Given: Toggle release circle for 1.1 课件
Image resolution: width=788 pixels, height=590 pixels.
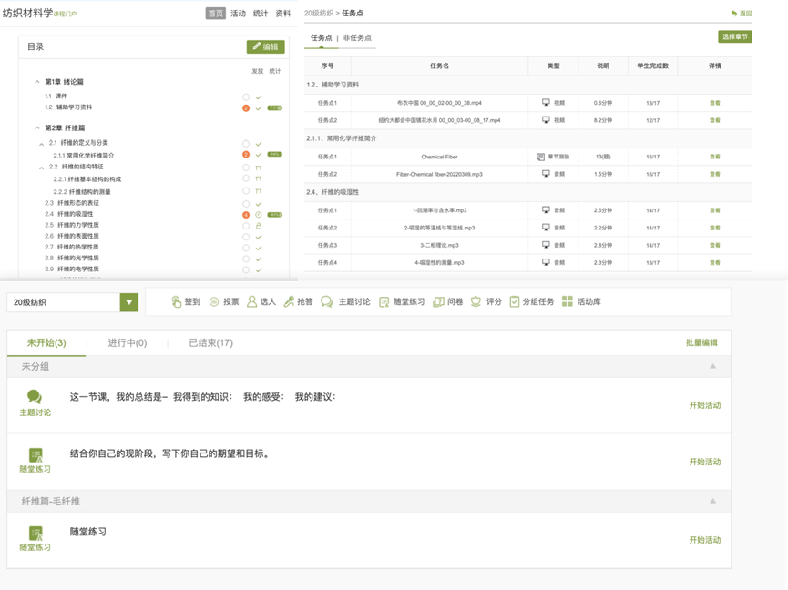Looking at the screenshot, I should pos(246,97).
